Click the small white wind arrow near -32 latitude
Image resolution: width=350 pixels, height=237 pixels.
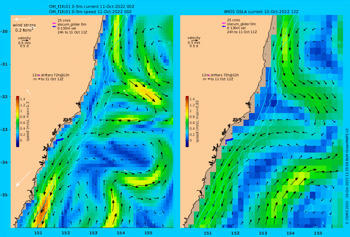click(x=29, y=92)
